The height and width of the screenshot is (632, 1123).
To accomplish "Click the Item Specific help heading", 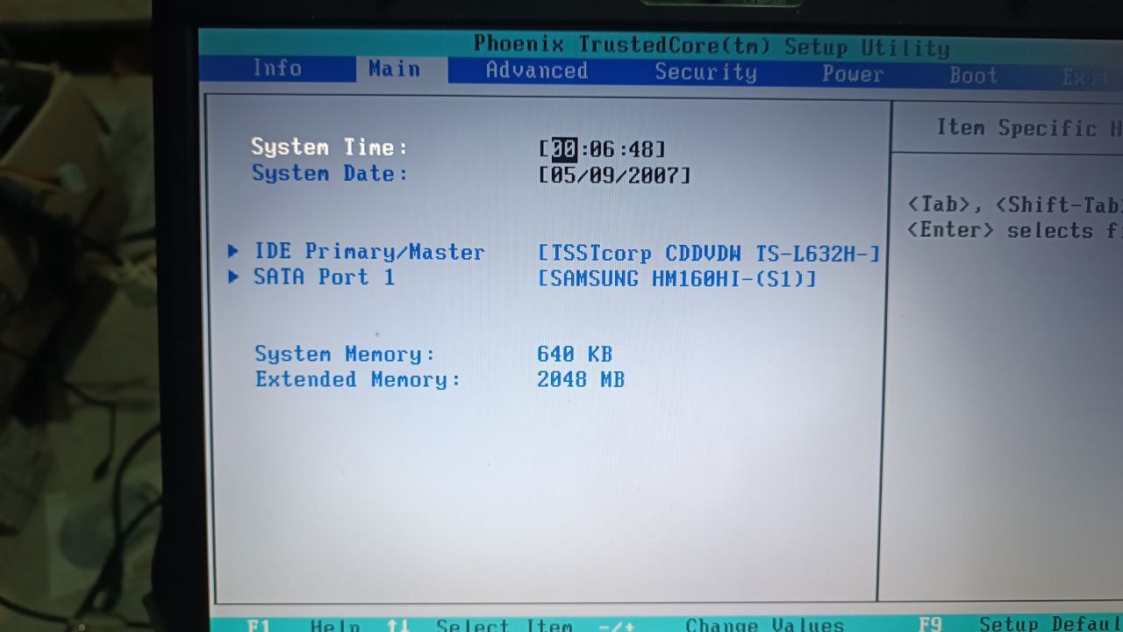I will coord(1029,128).
